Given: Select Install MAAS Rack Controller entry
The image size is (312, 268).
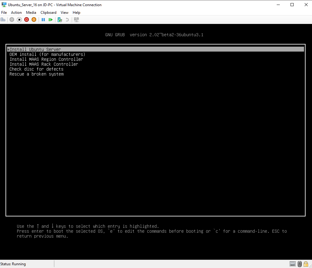Looking at the screenshot, I should pyautogui.click(x=44, y=64).
